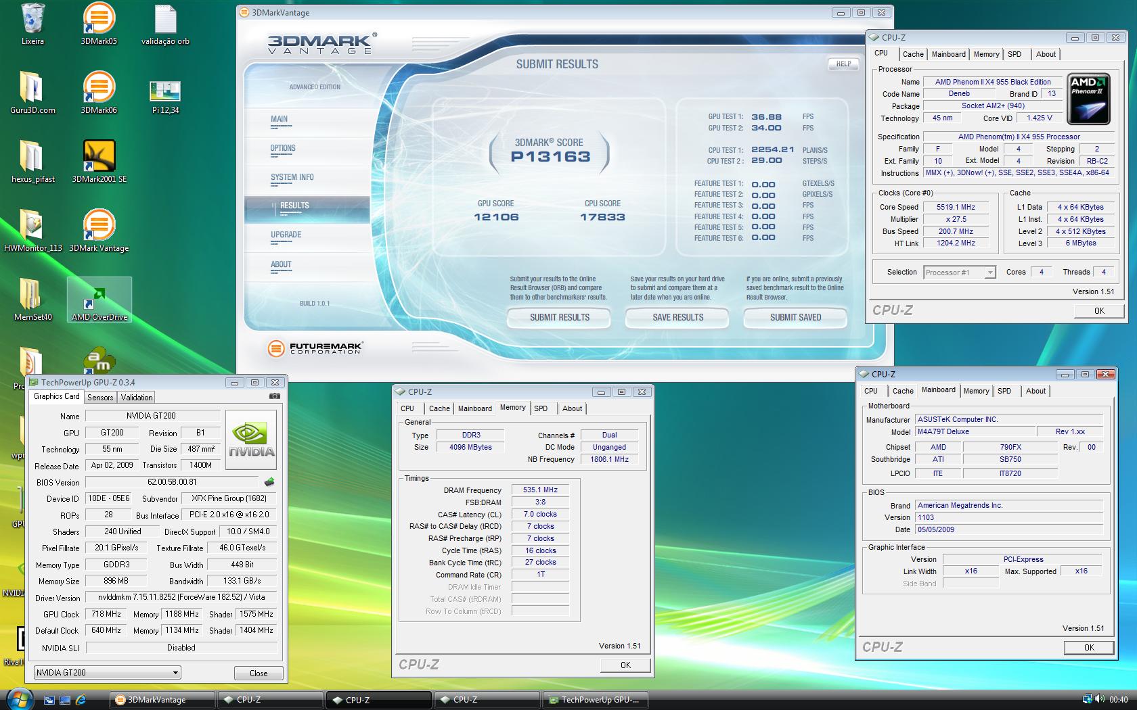The height and width of the screenshot is (710, 1137).
Task: Open the HWMonitor_113 folder
Action: (32, 231)
